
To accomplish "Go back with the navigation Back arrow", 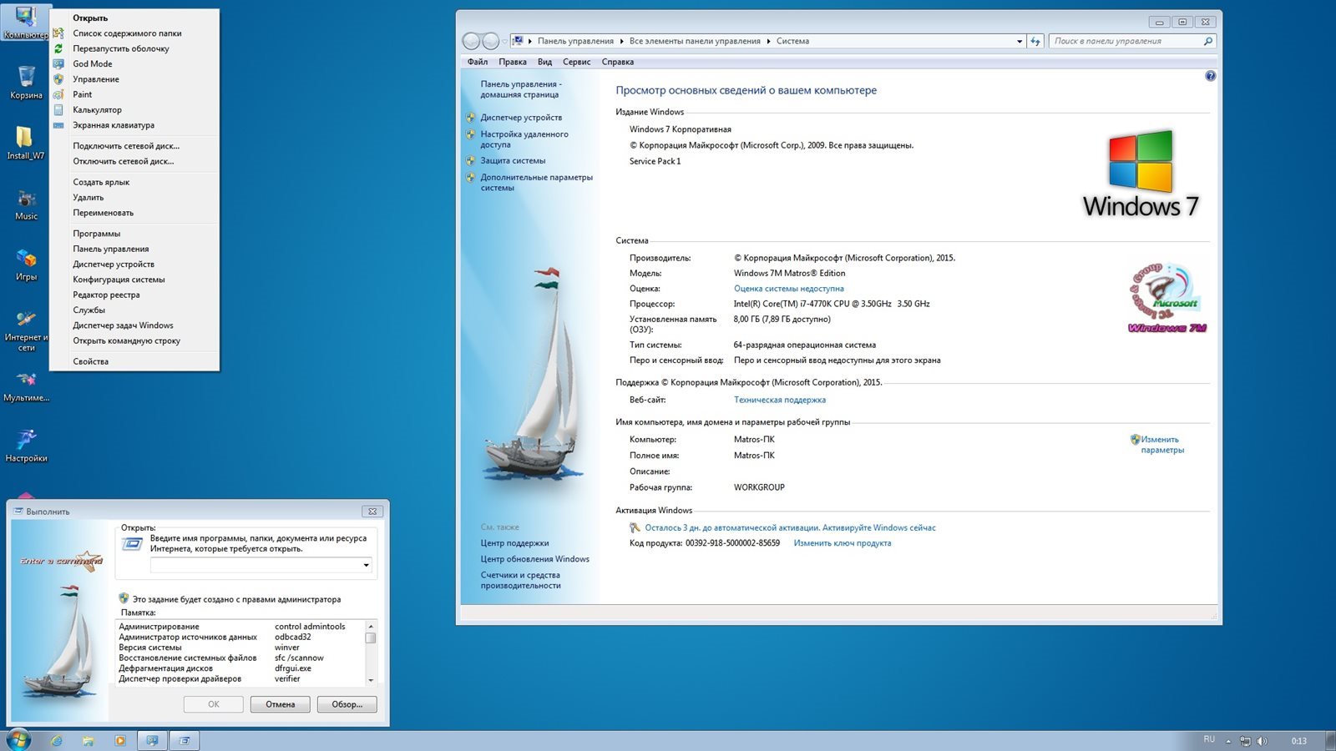I will pyautogui.click(x=472, y=41).
